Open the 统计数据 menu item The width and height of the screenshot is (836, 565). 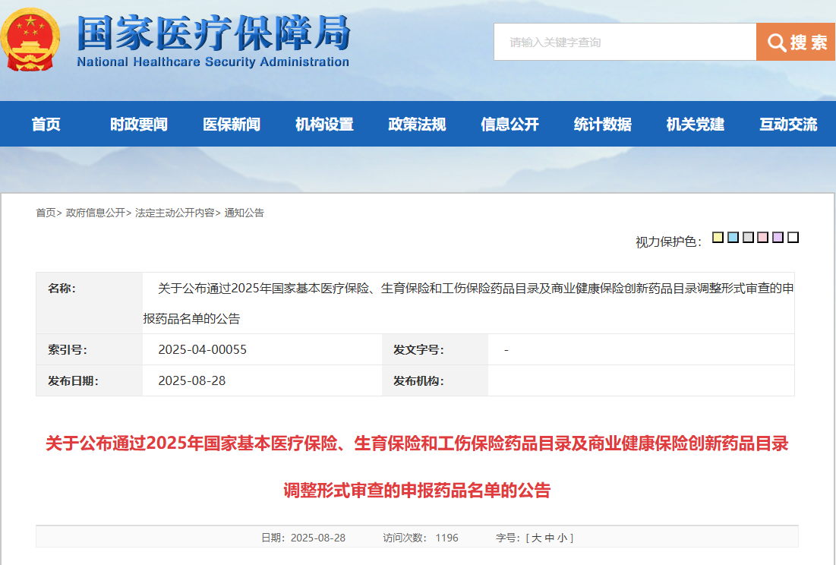(602, 125)
